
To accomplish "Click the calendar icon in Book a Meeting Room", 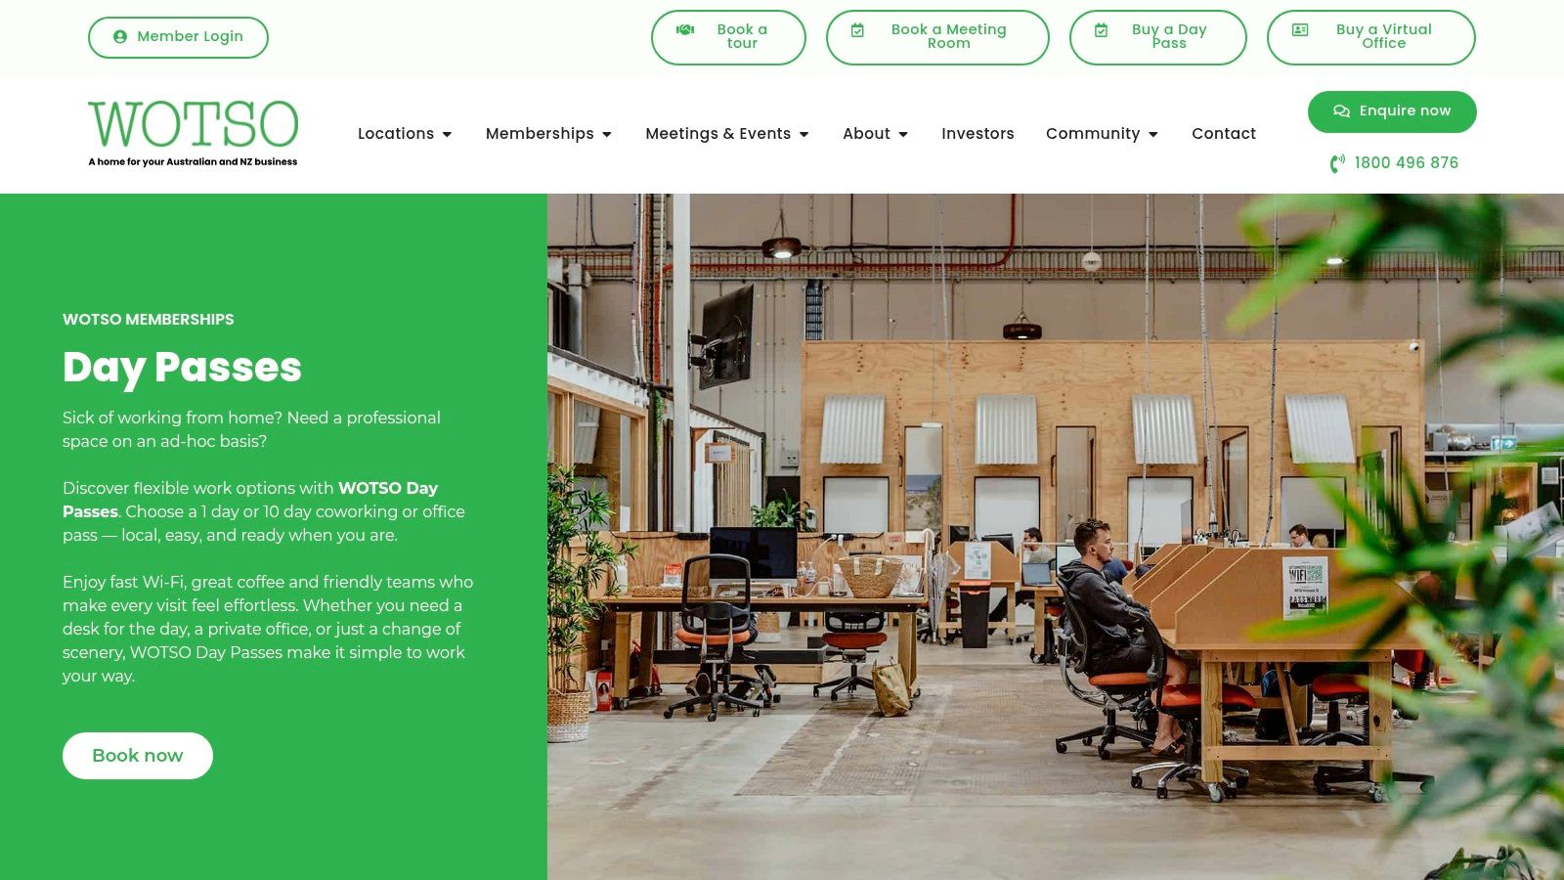I will coord(857,30).
